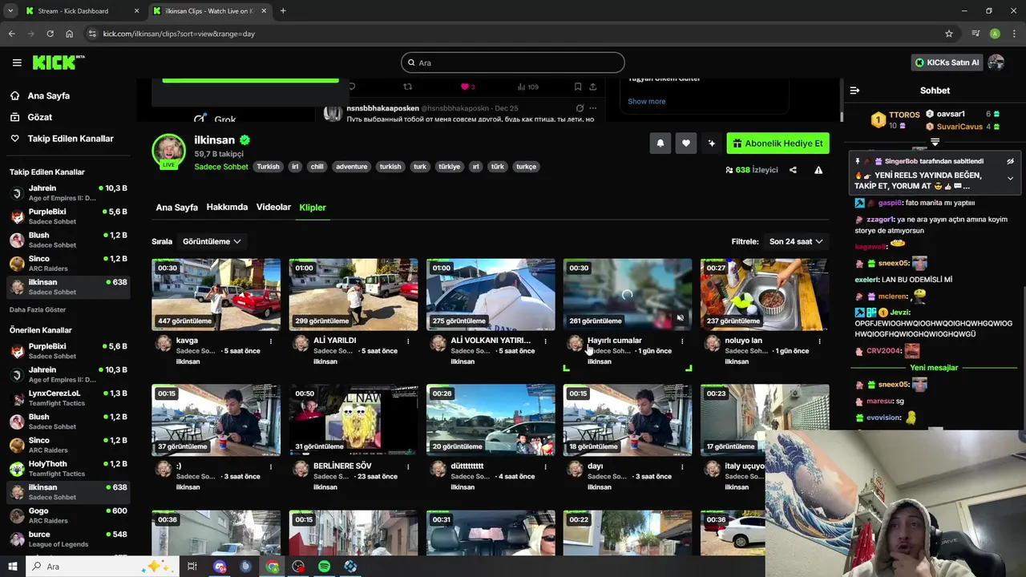Click Daha Fazla Göster link

point(38,309)
